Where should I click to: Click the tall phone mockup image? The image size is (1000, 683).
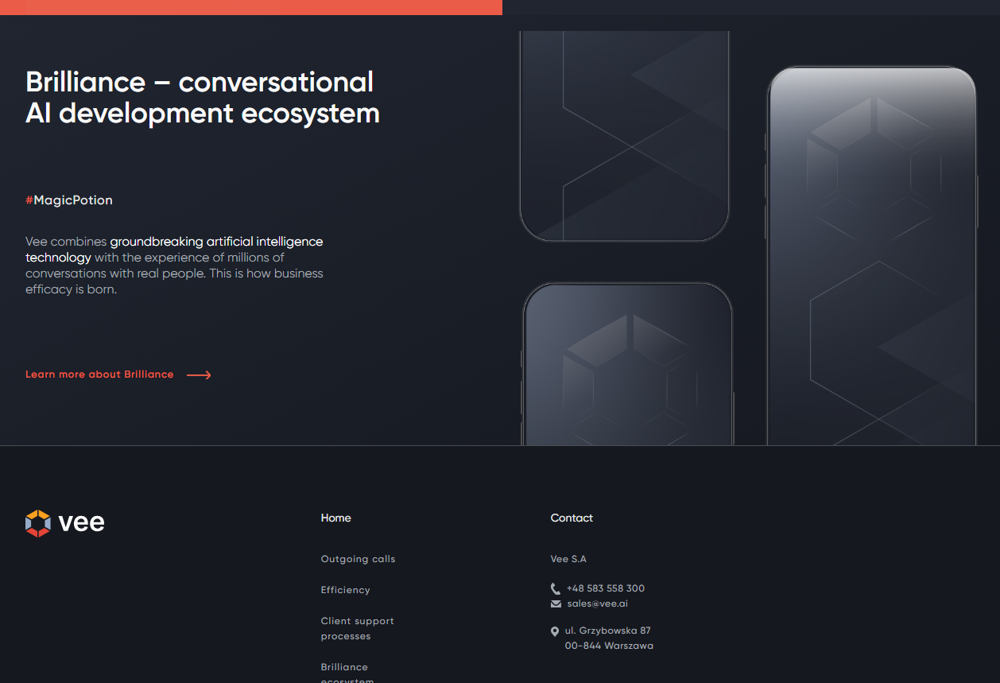click(872, 255)
